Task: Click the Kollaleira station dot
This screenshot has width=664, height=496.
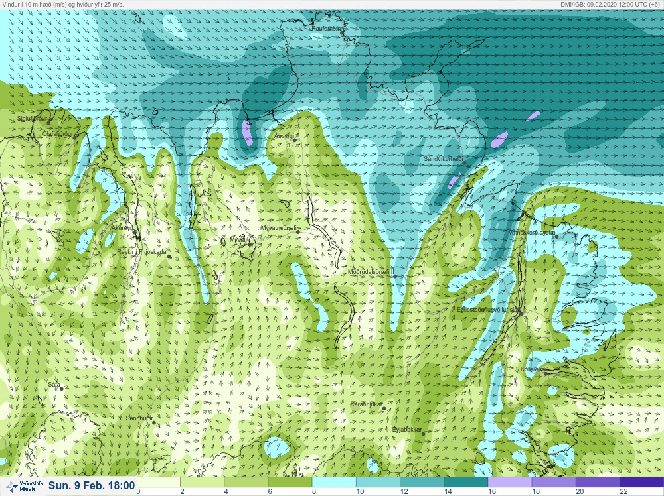Action: pyautogui.click(x=546, y=373)
